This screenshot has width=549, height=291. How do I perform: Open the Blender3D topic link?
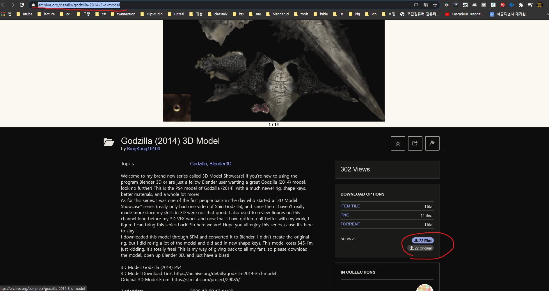(220, 164)
